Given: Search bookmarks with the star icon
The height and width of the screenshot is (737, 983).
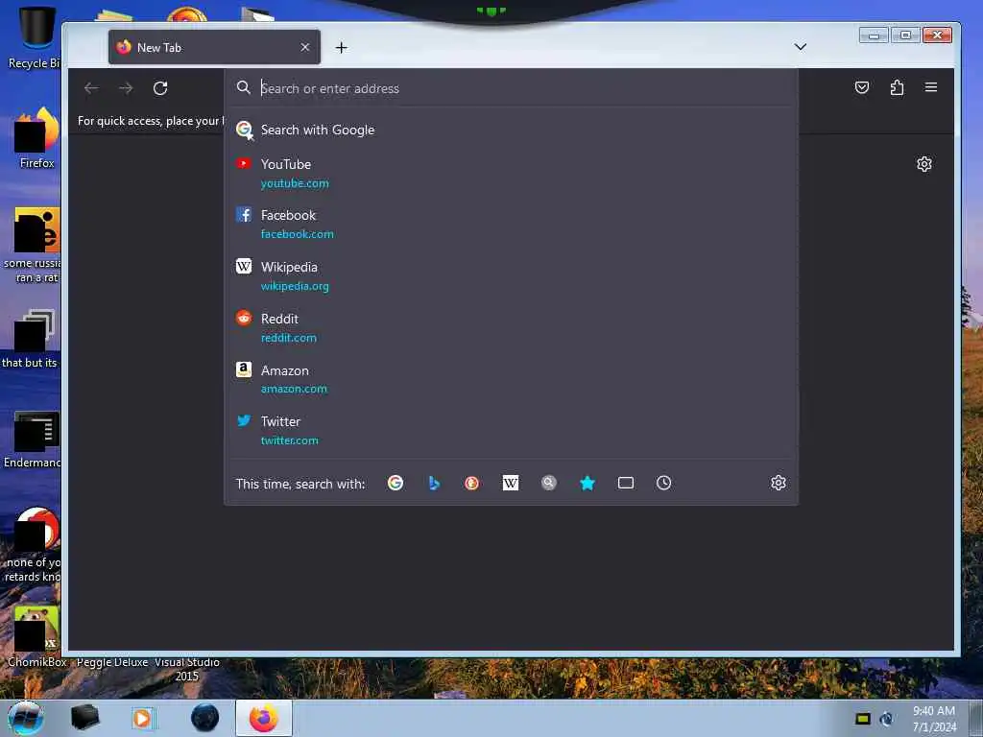Looking at the screenshot, I should pos(587,484).
